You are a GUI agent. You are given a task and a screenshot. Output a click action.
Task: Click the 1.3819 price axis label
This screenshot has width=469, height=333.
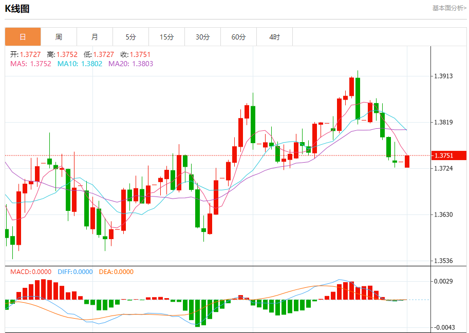pyautogui.click(x=444, y=122)
